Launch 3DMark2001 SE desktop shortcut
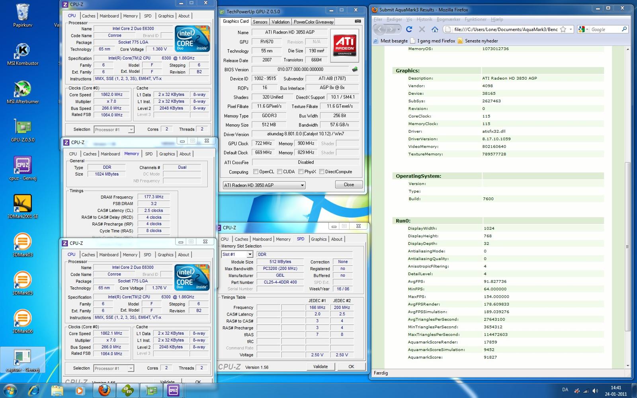The image size is (637, 398). click(23, 207)
